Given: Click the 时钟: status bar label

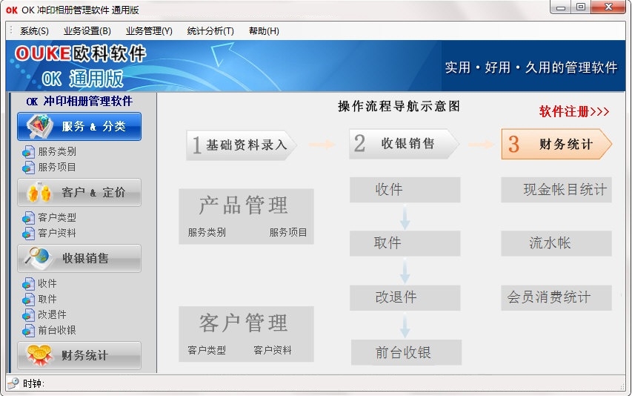Looking at the screenshot, I should pos(33,383).
